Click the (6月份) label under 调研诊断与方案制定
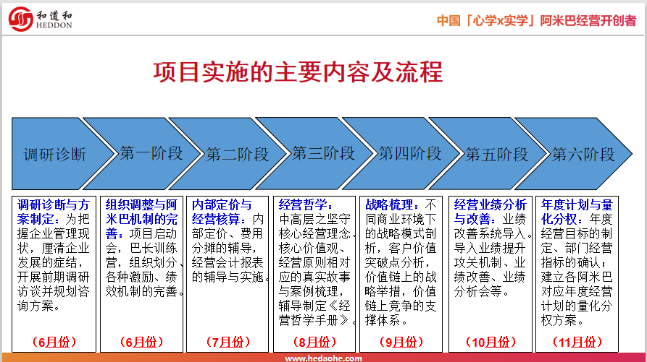Screen dimensions: 647x362 54,342
